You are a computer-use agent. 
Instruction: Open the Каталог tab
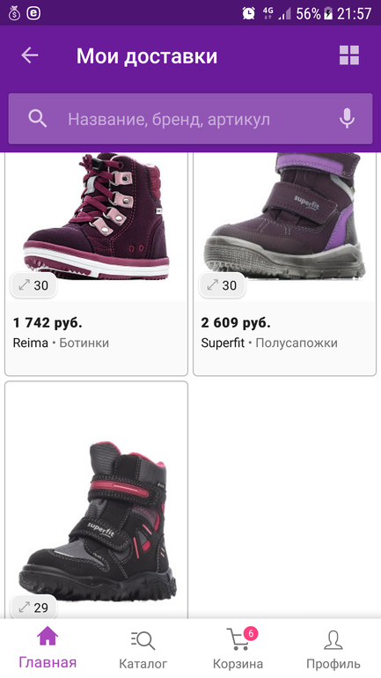click(x=143, y=648)
